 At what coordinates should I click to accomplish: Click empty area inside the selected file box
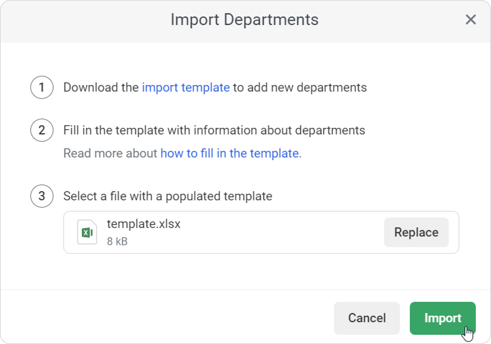280,232
